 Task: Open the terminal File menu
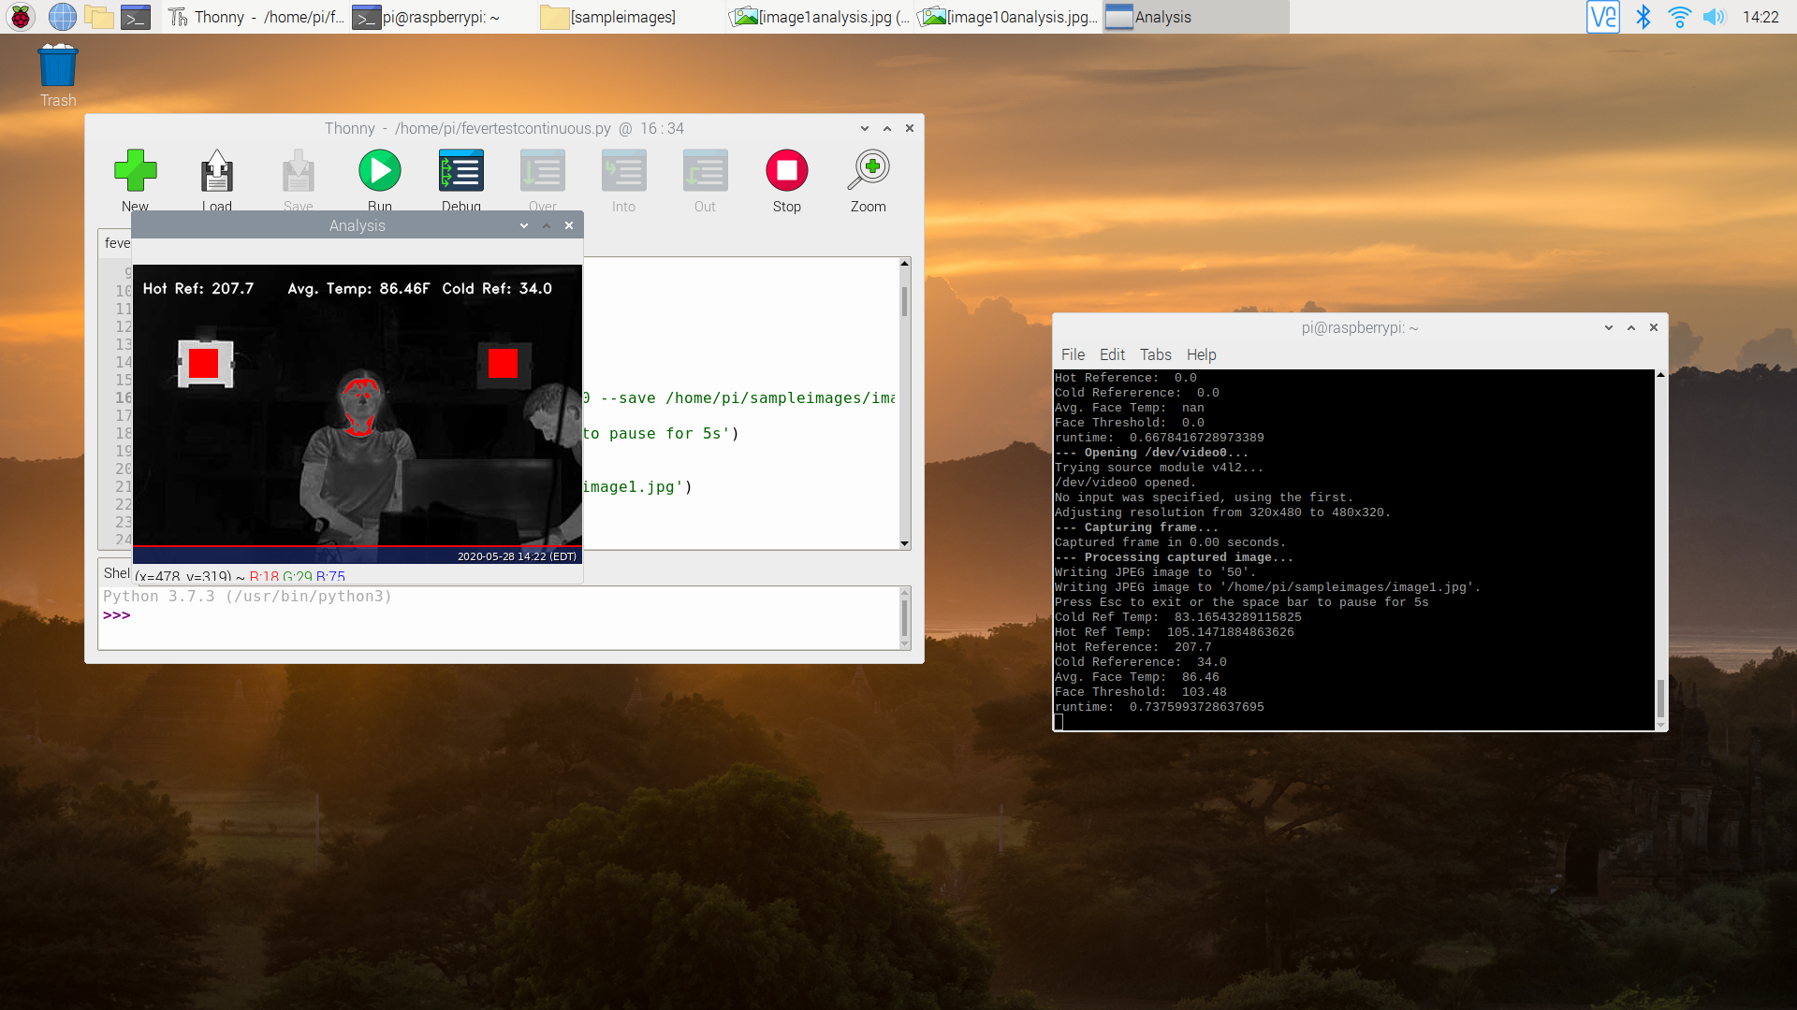(x=1073, y=354)
